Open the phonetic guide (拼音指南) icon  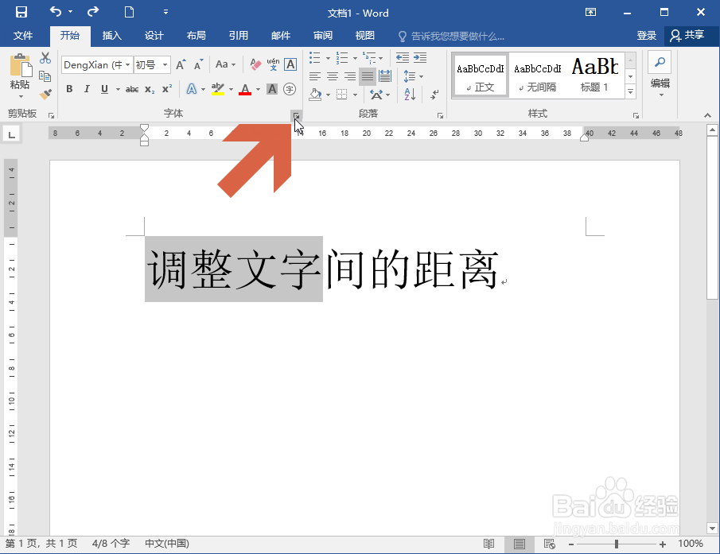tap(274, 65)
